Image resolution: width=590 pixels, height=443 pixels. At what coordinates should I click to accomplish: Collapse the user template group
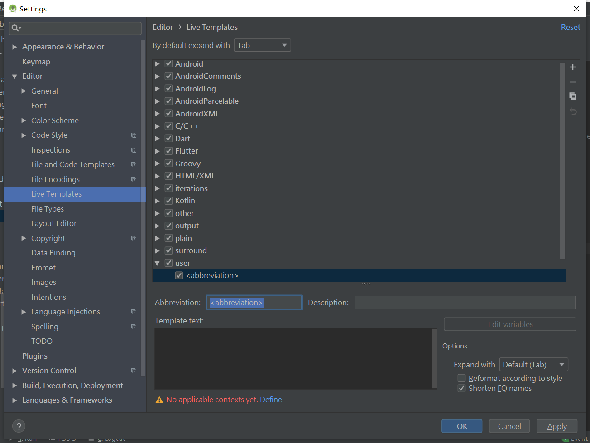point(157,263)
